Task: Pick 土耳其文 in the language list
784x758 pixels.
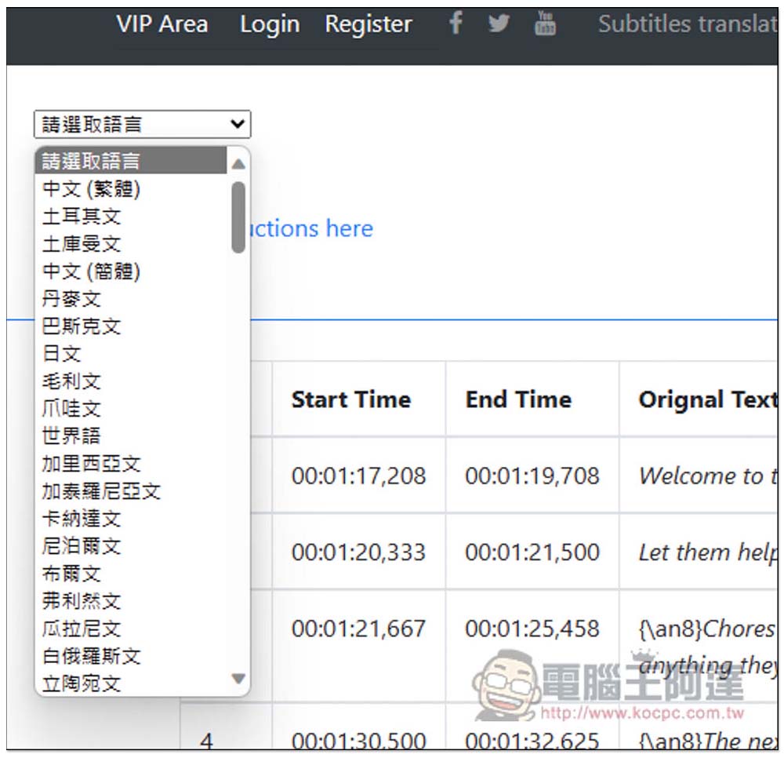Action: (x=130, y=217)
